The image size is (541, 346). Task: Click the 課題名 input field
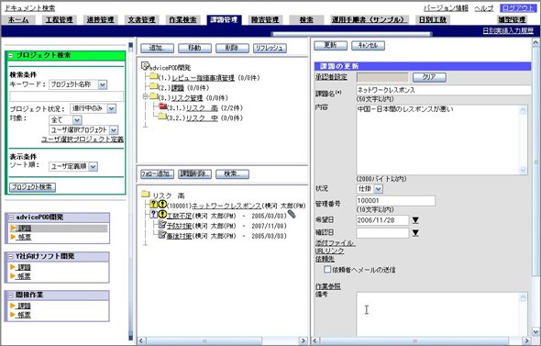[444, 90]
